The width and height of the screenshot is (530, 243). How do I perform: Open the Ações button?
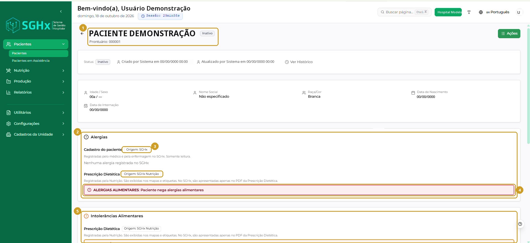pyautogui.click(x=509, y=33)
